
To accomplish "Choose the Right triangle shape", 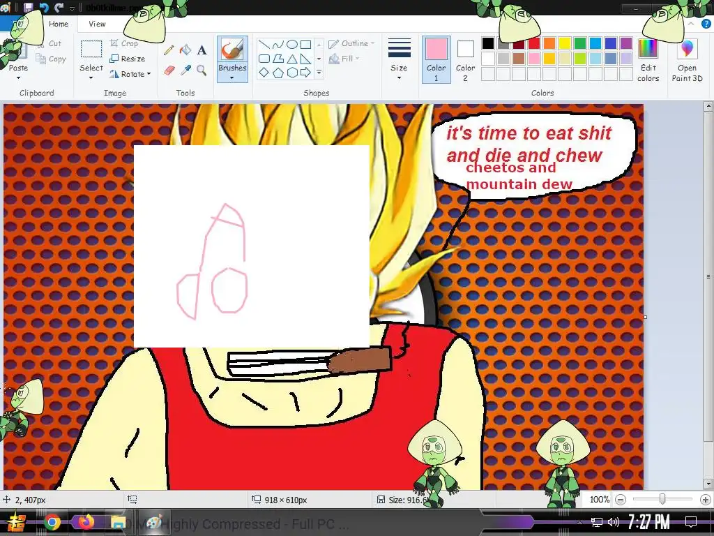I will pyautogui.click(x=305, y=59).
